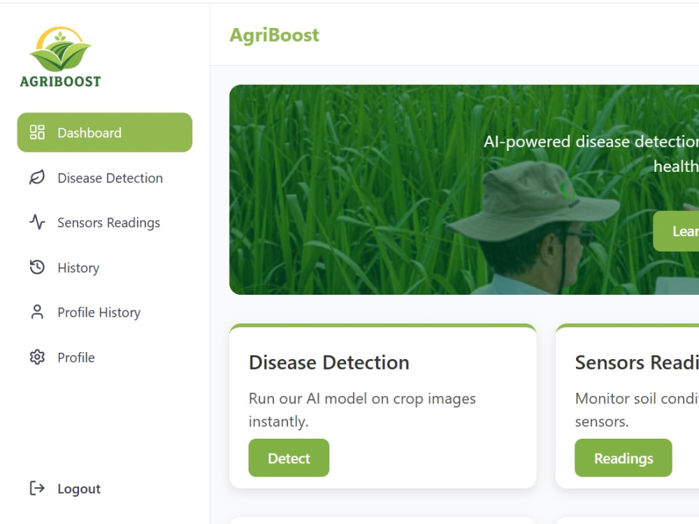Click the Learn button on banner
The image size is (699, 524).
(x=676, y=231)
